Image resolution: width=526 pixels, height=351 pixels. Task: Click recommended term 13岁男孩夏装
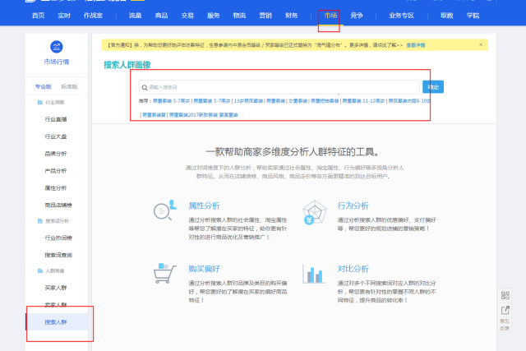coord(248,101)
